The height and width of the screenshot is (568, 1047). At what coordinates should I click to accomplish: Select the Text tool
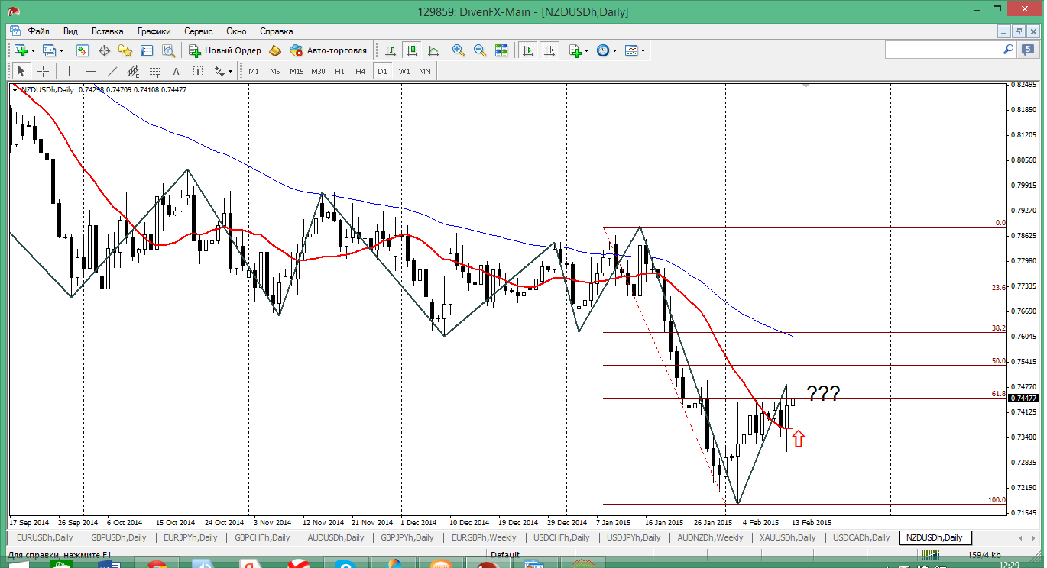pos(176,71)
